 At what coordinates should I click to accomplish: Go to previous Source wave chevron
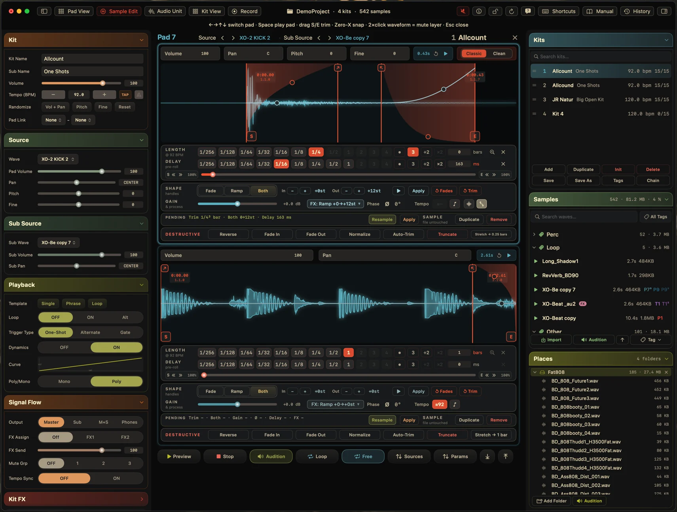click(x=222, y=38)
